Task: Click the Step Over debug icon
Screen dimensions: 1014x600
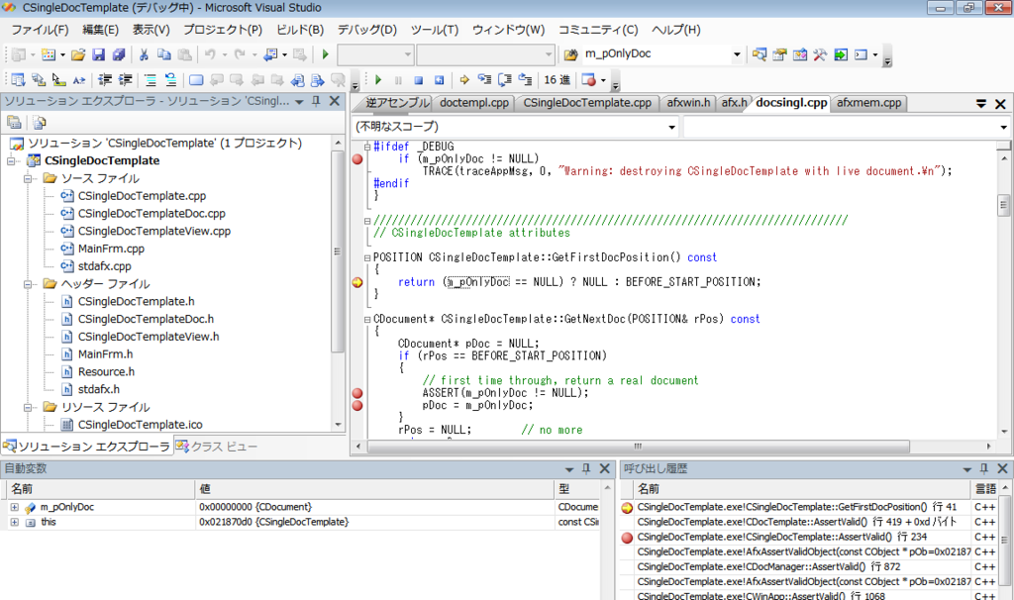Action: point(505,80)
